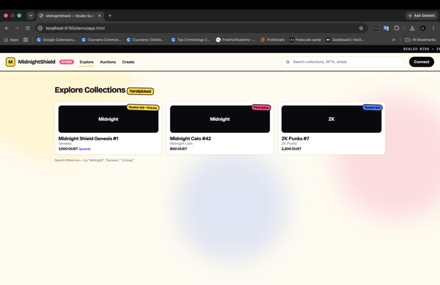The image size is (440, 285).
Task: Click the browser forward arrow
Action: click(x=17, y=28)
